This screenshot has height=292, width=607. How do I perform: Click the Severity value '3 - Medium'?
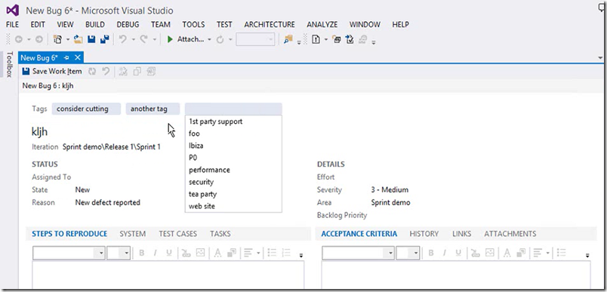point(390,190)
